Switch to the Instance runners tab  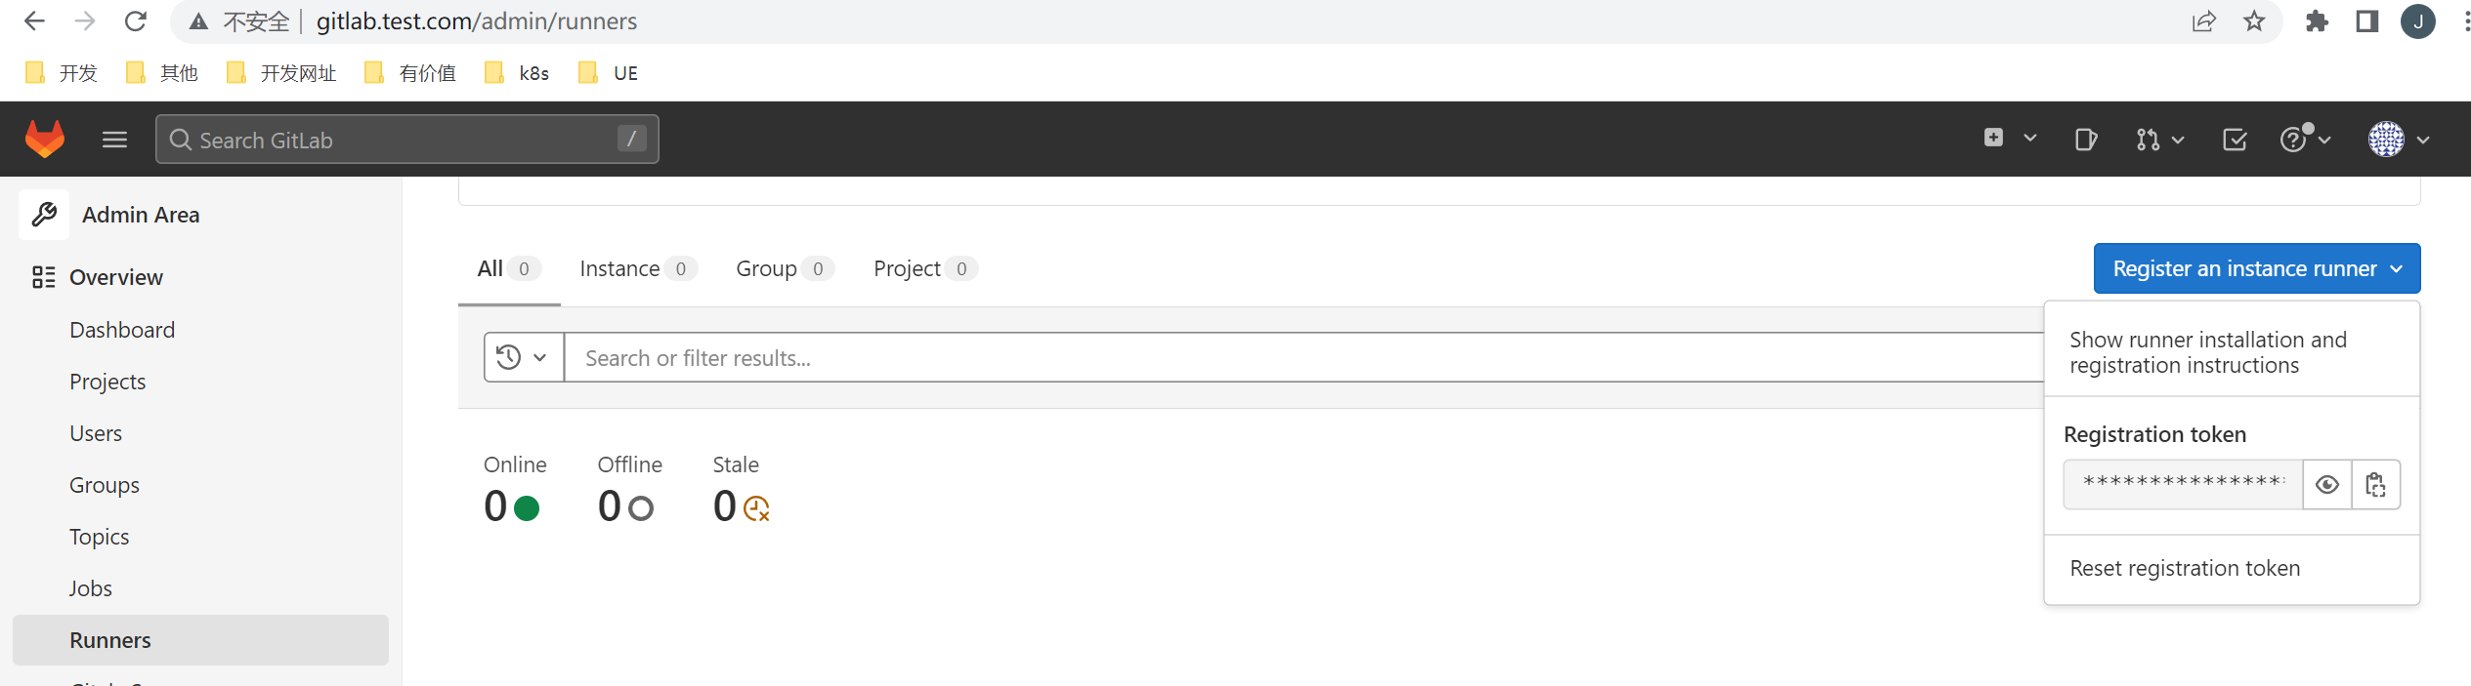click(637, 268)
